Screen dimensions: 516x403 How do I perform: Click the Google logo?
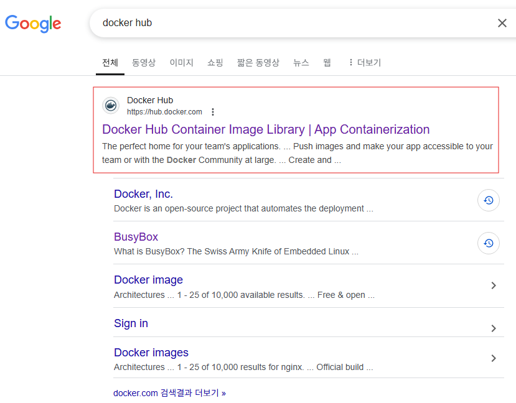tap(33, 24)
